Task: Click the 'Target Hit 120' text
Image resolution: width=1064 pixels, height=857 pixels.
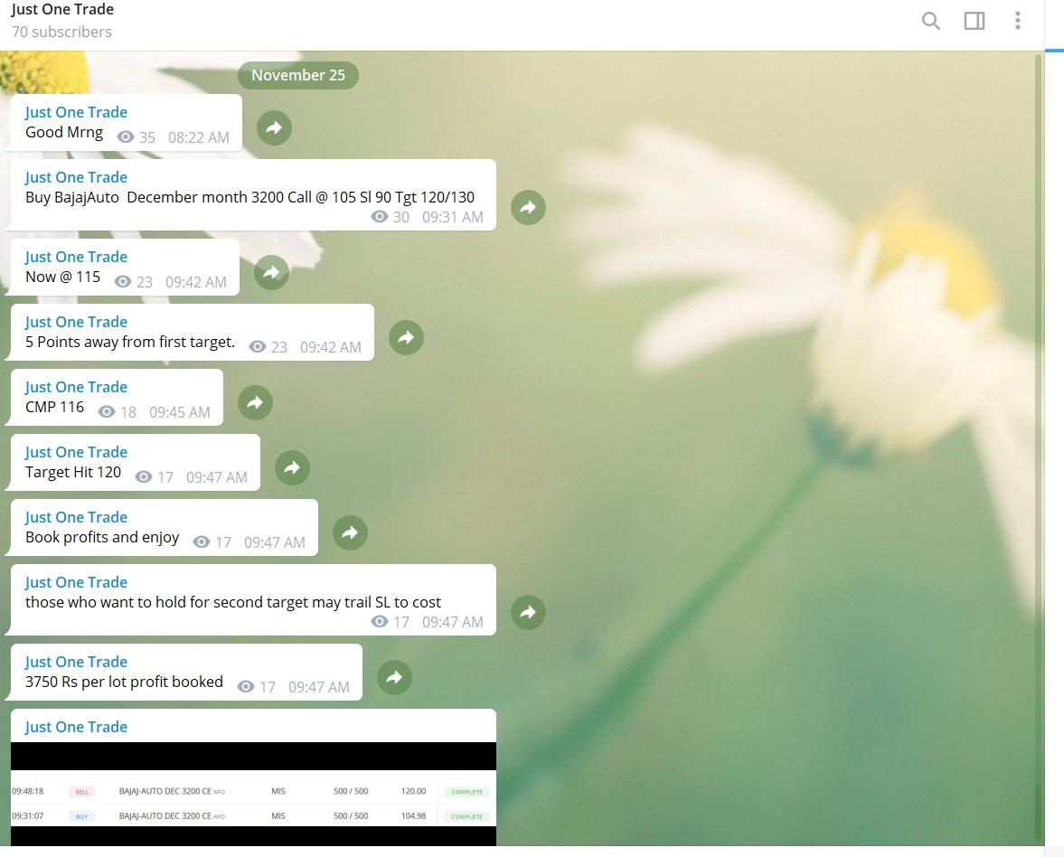Action: click(73, 472)
